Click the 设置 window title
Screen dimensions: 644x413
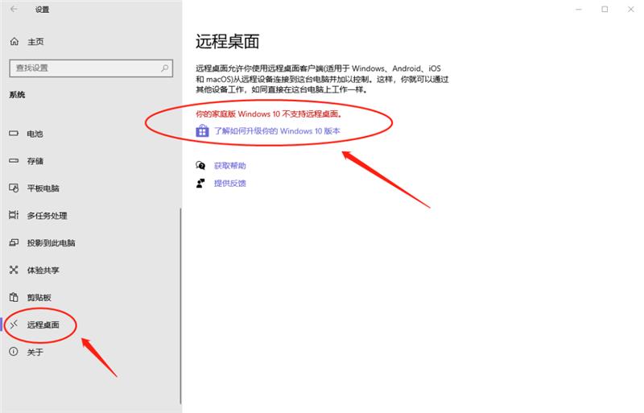click(42, 10)
